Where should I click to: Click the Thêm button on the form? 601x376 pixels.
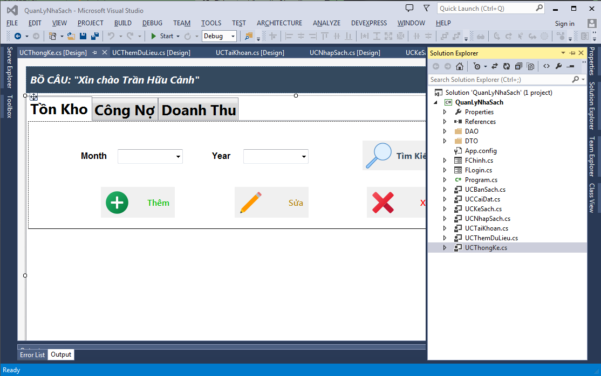click(x=138, y=202)
